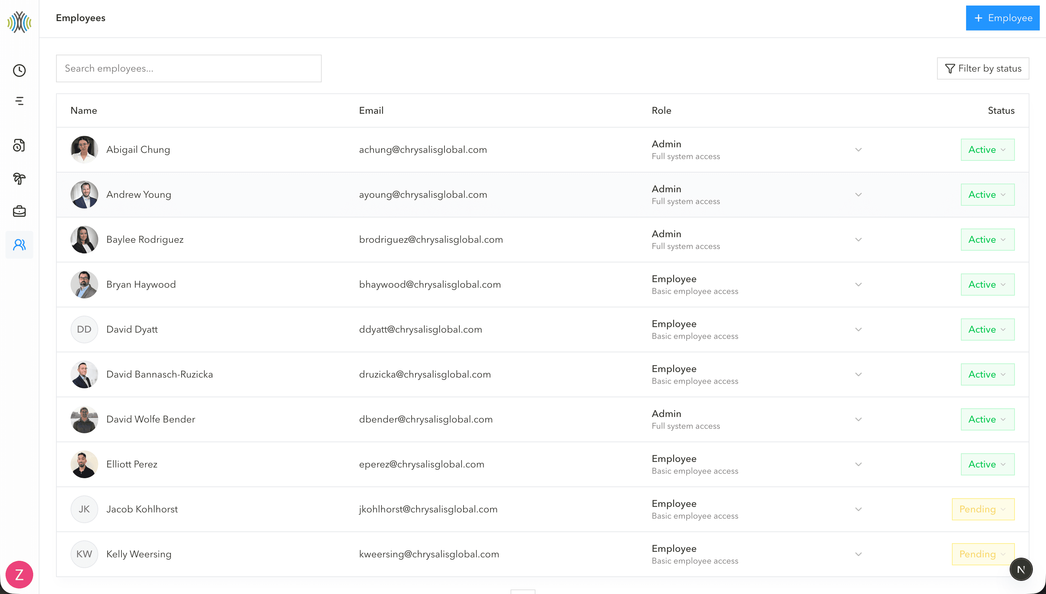Screen dimensions: 1046x594
Task: Click Baylee Rodriguez's profile photo
Action: (84, 240)
